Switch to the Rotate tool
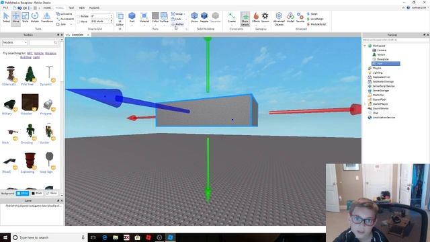 point(35,18)
